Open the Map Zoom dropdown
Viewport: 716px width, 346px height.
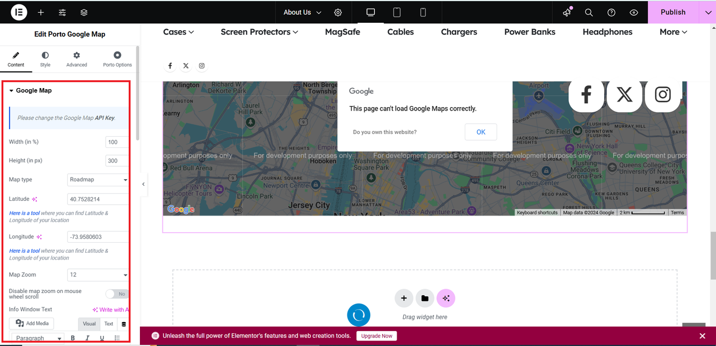pyautogui.click(x=98, y=275)
